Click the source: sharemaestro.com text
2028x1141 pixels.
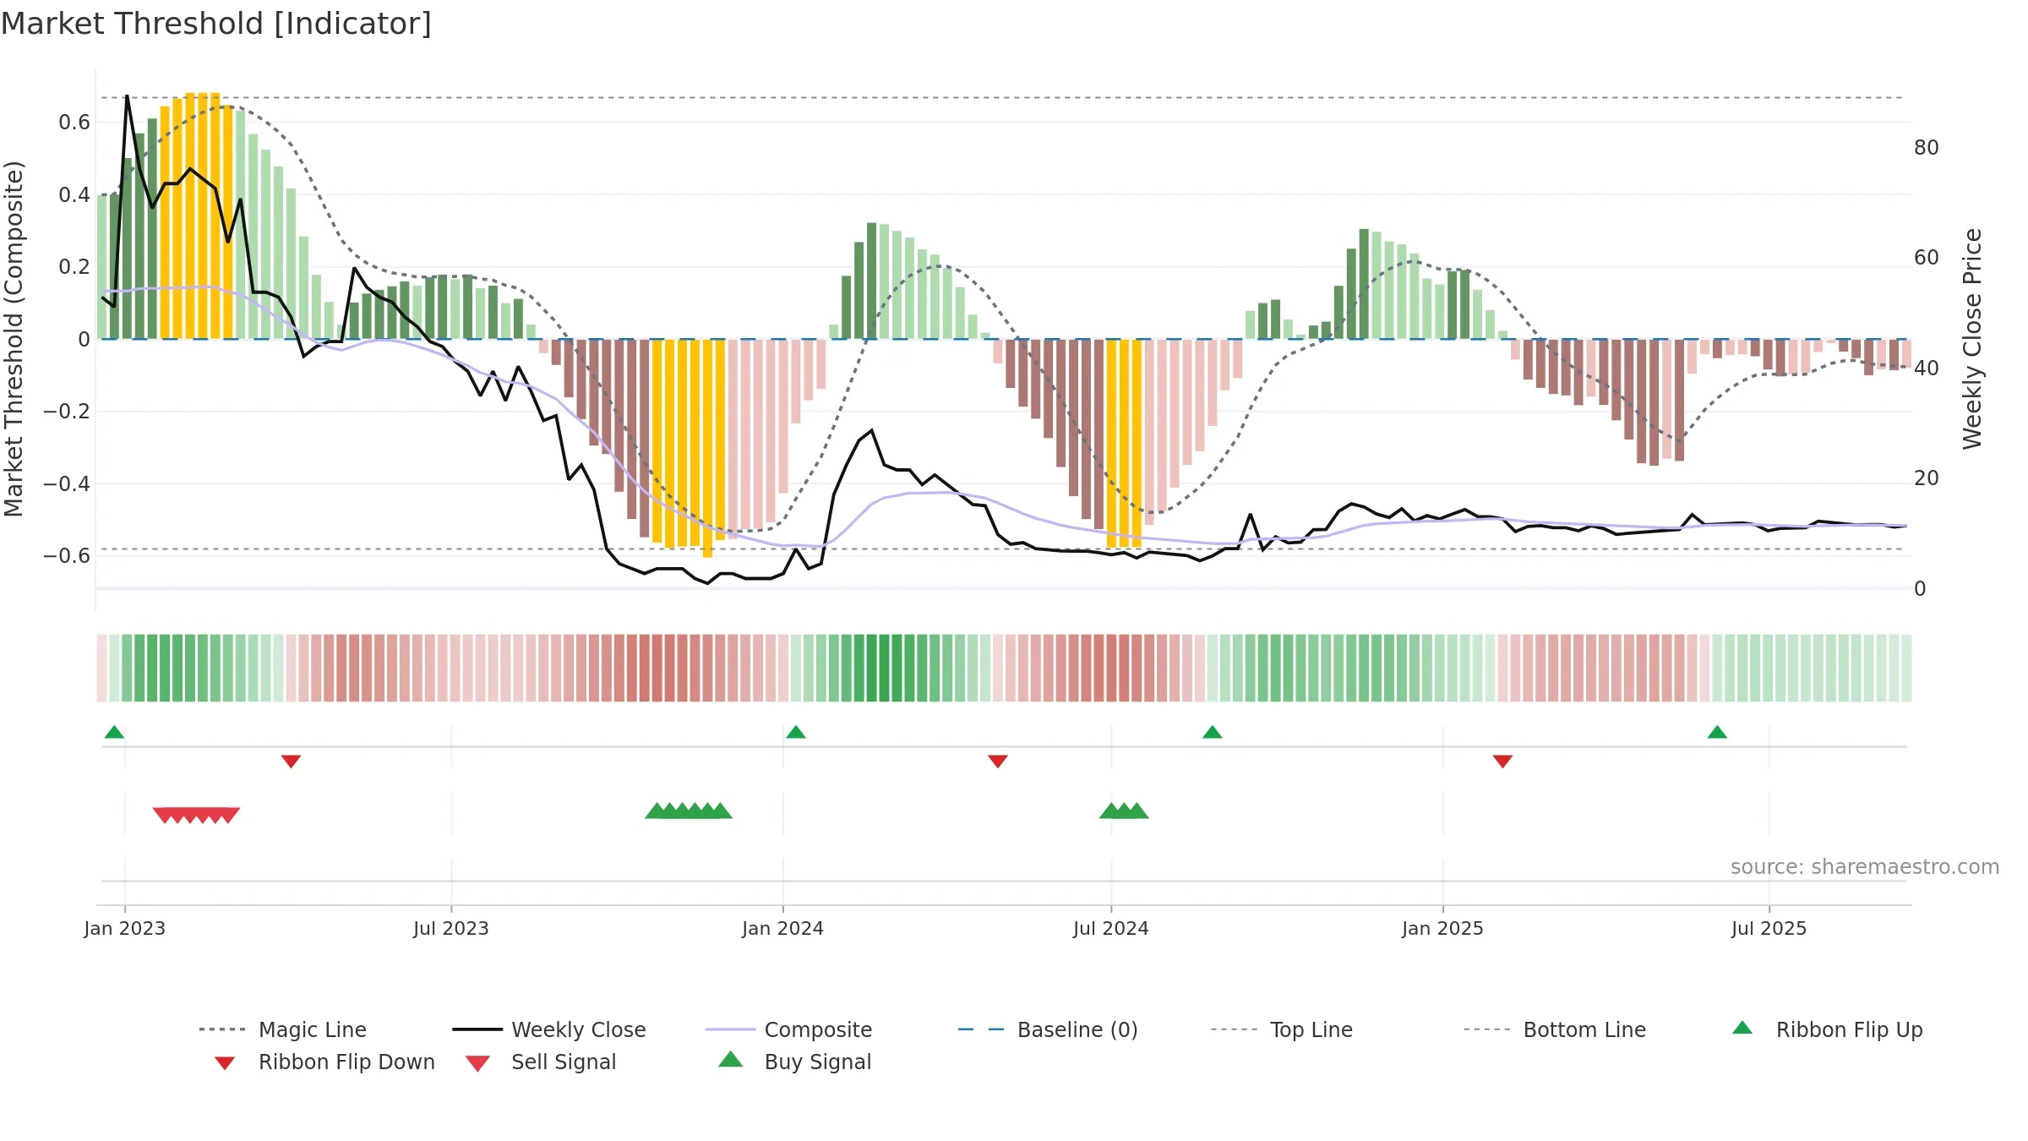pos(1864,867)
